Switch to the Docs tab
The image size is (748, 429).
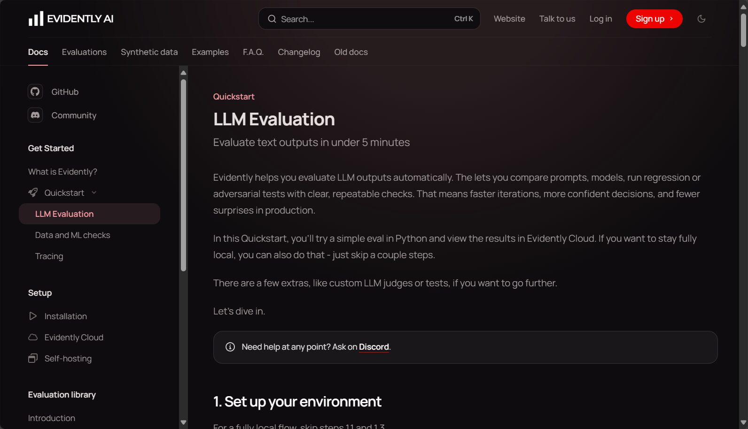pos(38,52)
